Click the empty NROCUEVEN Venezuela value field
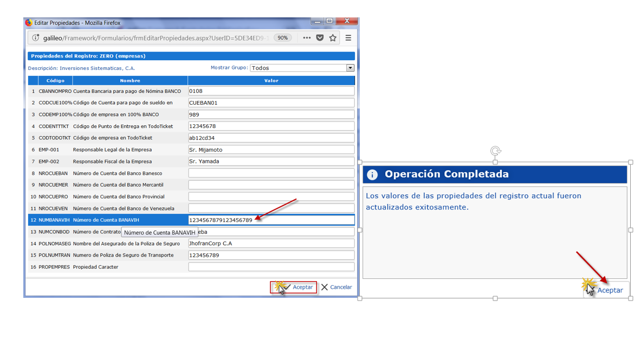Viewport: 641px width, 338px height. coord(271,208)
